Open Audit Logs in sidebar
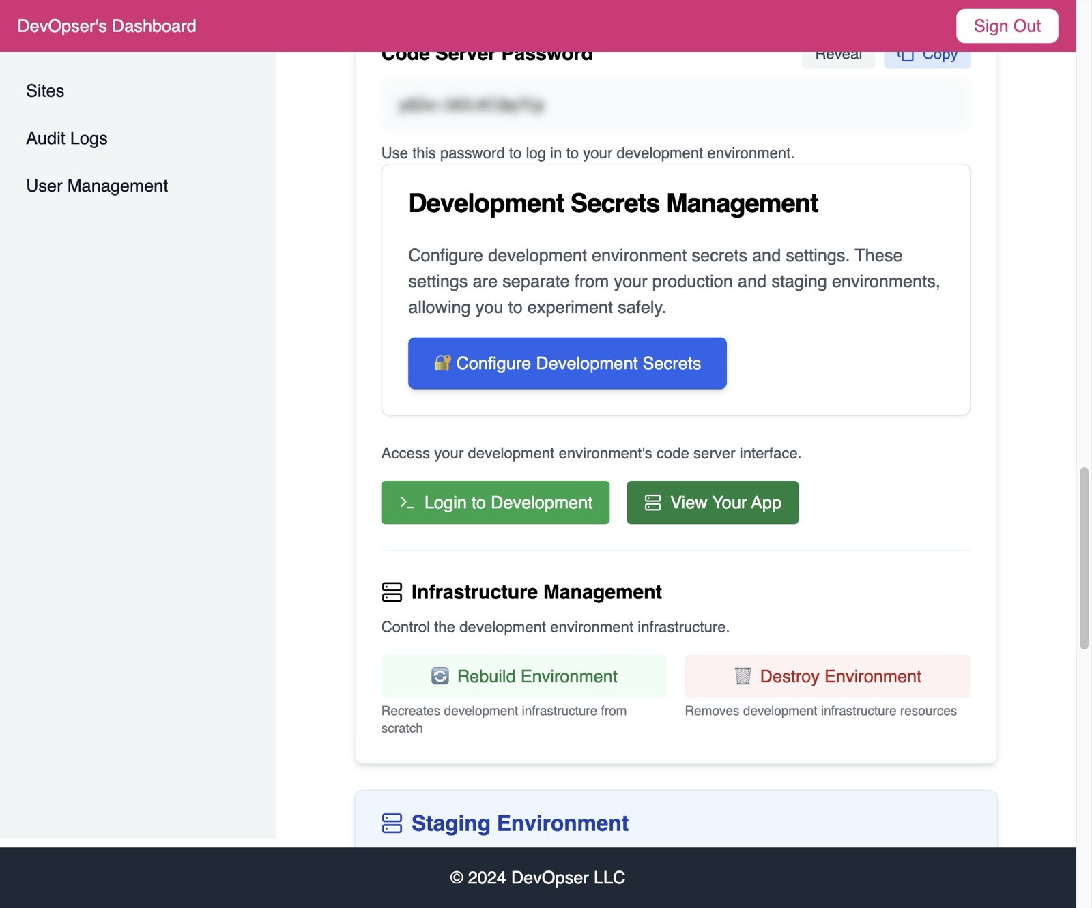 (x=67, y=138)
